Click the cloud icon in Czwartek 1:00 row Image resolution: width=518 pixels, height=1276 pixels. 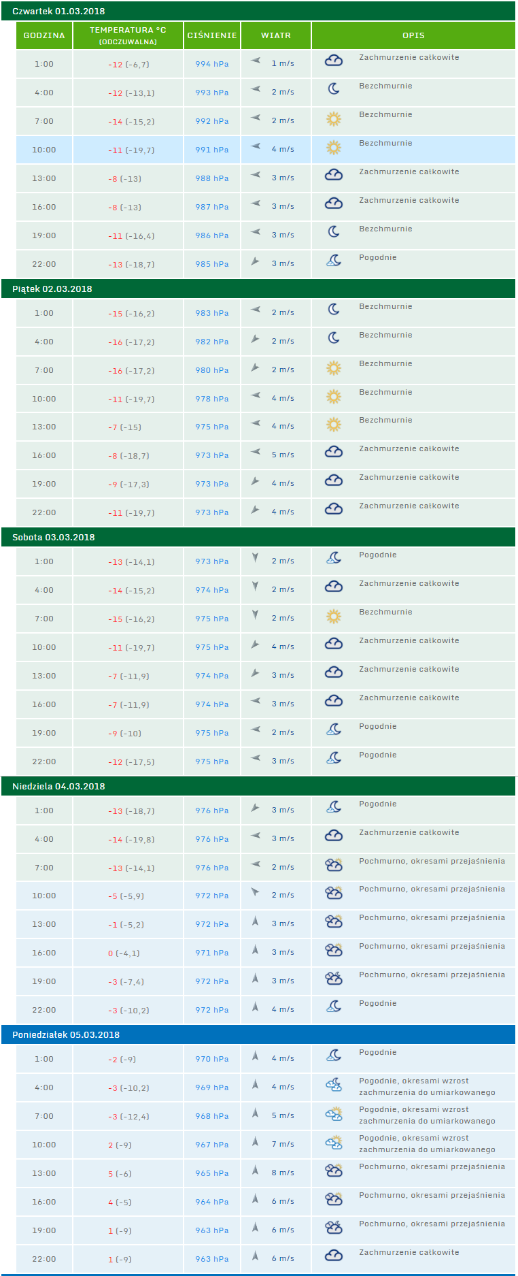pos(333,61)
